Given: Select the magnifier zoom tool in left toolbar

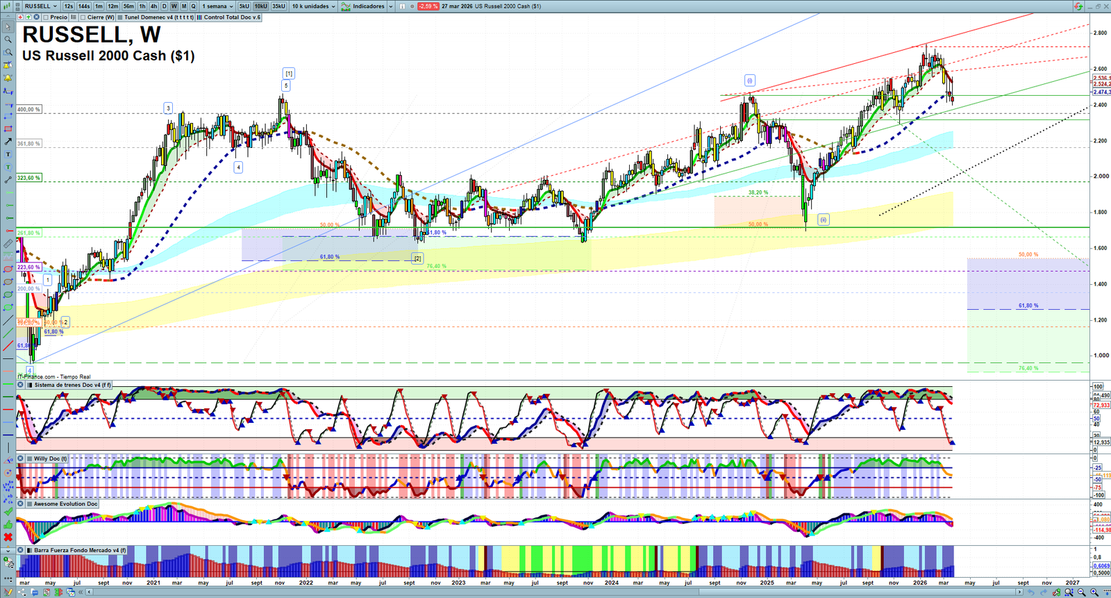Looking at the screenshot, I should pyautogui.click(x=8, y=40).
